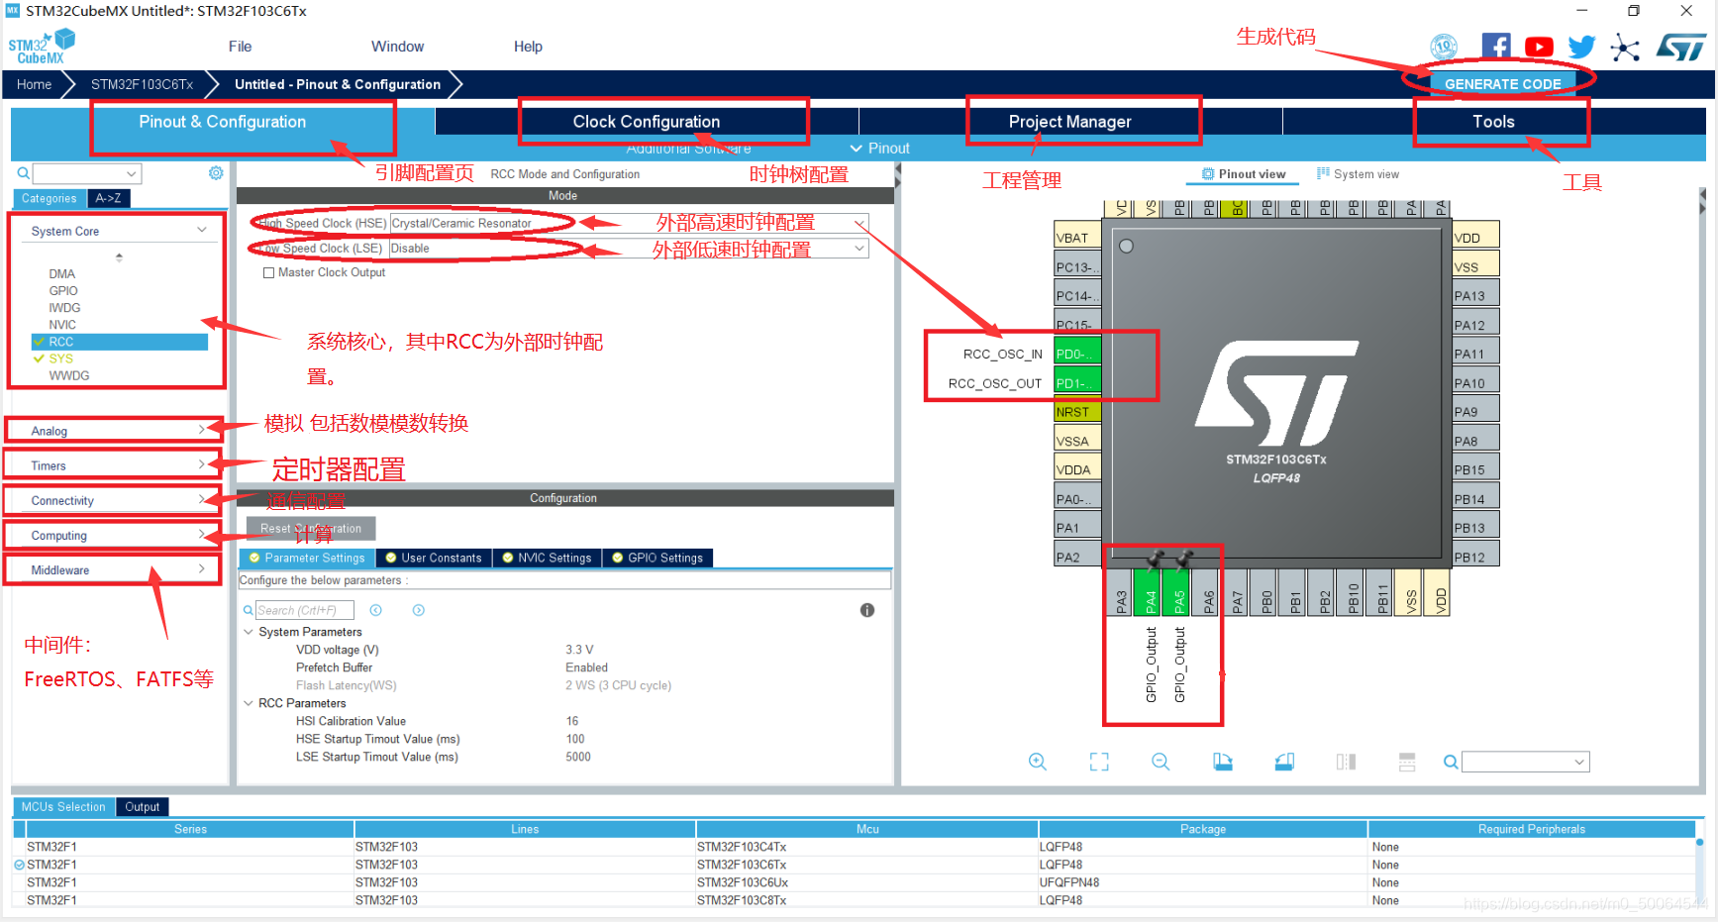Click STM32F103C6Tx breadcrumb

(x=142, y=84)
